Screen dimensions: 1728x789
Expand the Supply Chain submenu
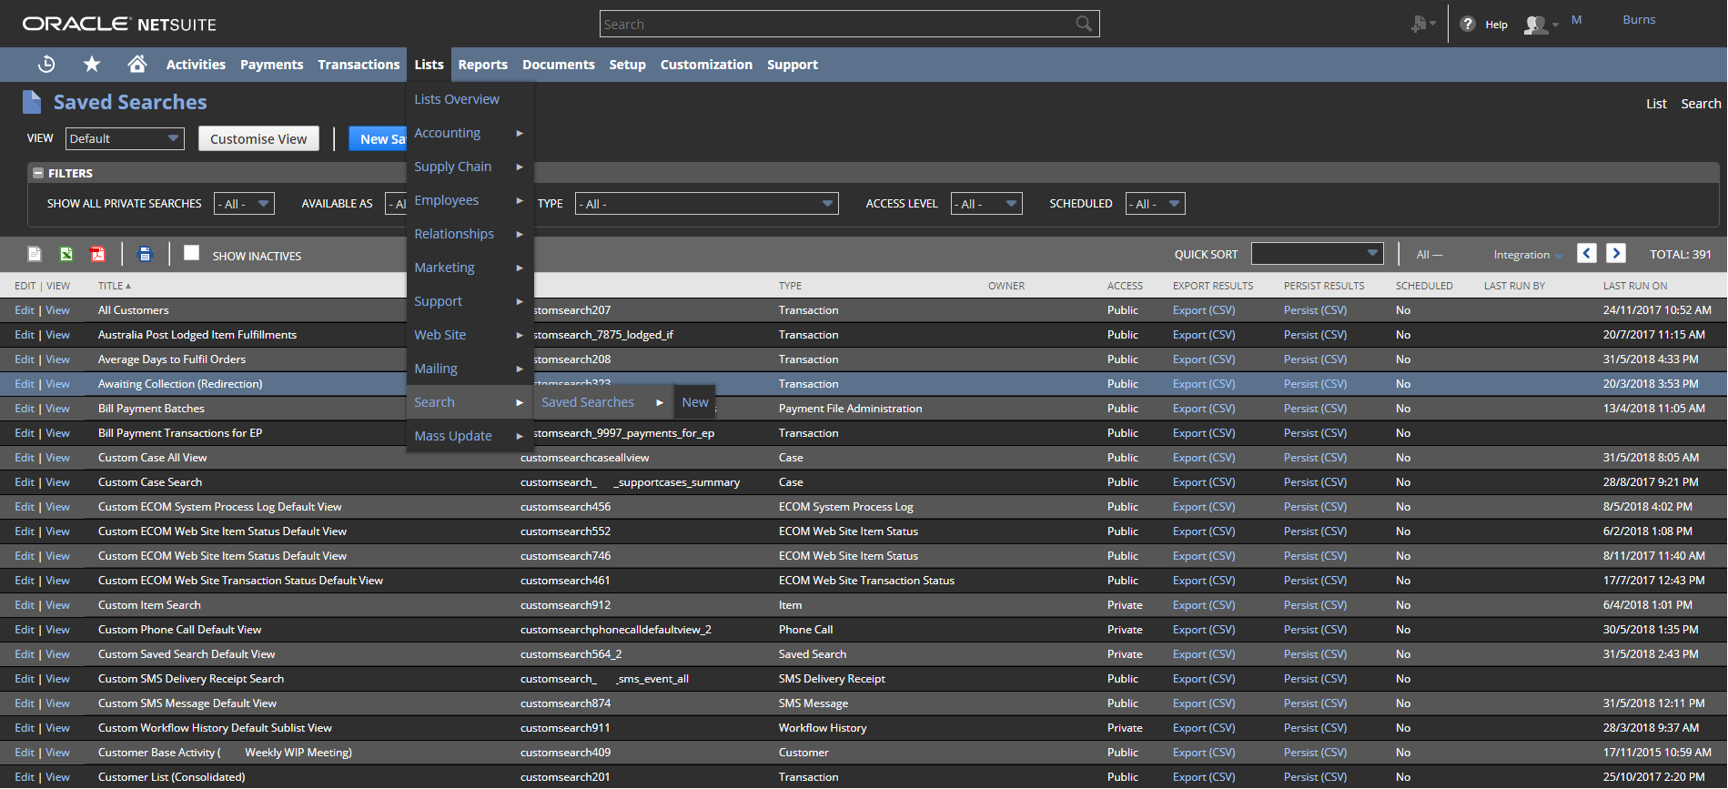click(470, 167)
